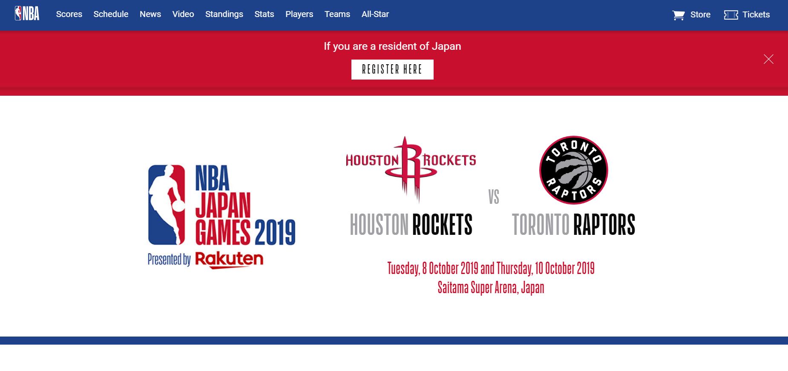Click the Store link text

(700, 14)
